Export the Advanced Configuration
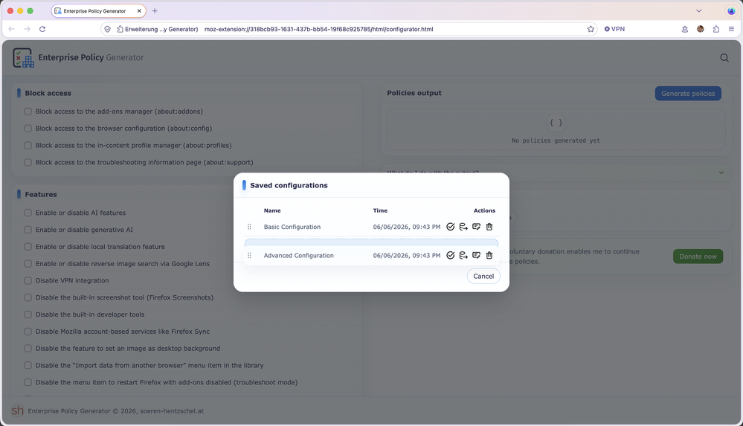Image resolution: width=743 pixels, height=426 pixels. (x=463, y=256)
